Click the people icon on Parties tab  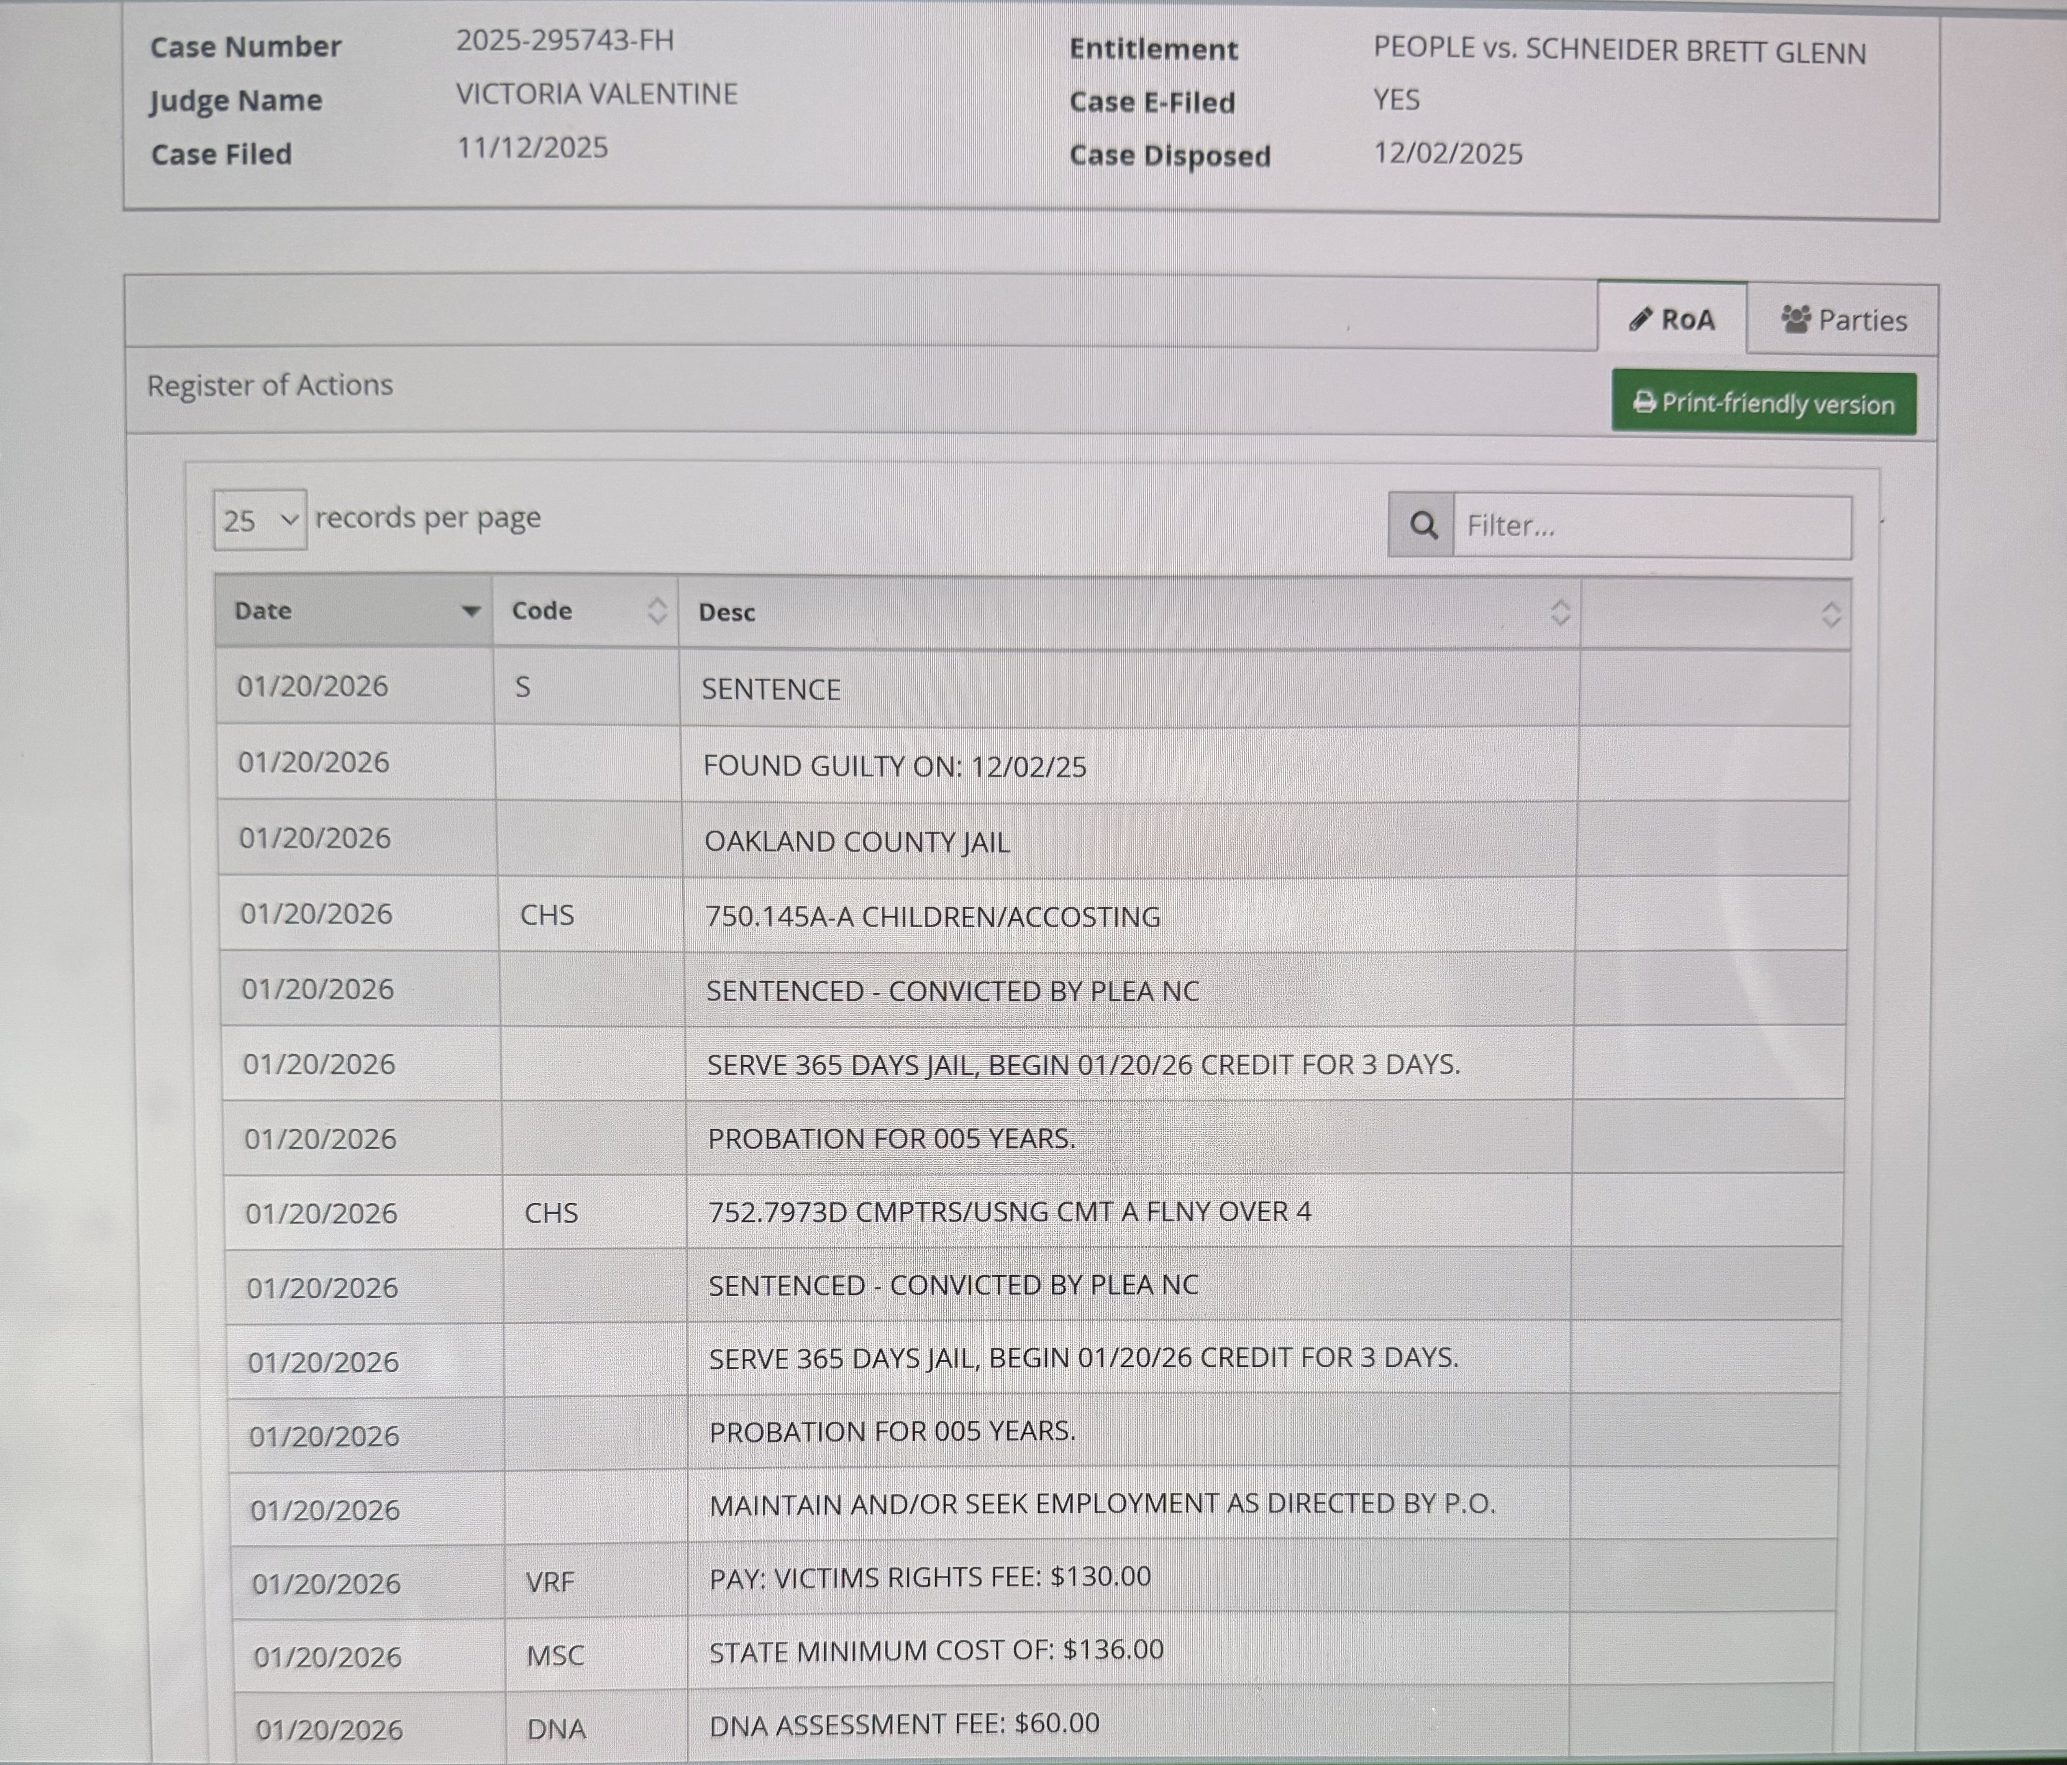point(1796,320)
